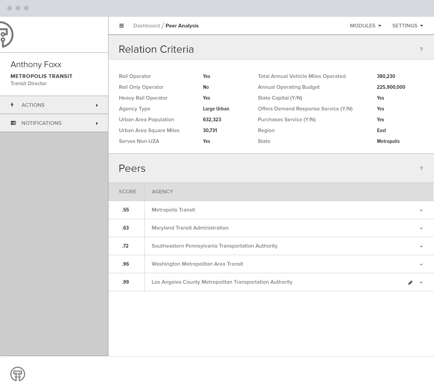This screenshot has height=392, width=434.
Task: Open the hamburger menu icon
Action: [x=122, y=26]
